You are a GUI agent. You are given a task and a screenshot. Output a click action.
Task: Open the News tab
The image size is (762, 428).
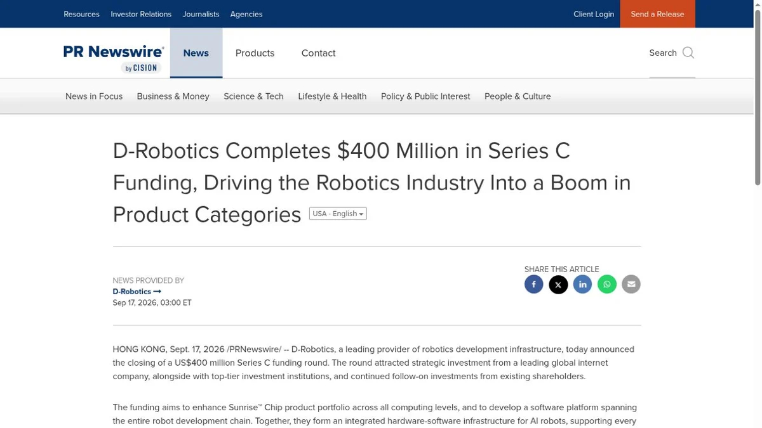coord(196,53)
